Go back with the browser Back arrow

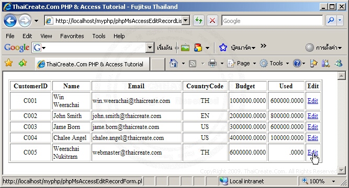[10, 21]
